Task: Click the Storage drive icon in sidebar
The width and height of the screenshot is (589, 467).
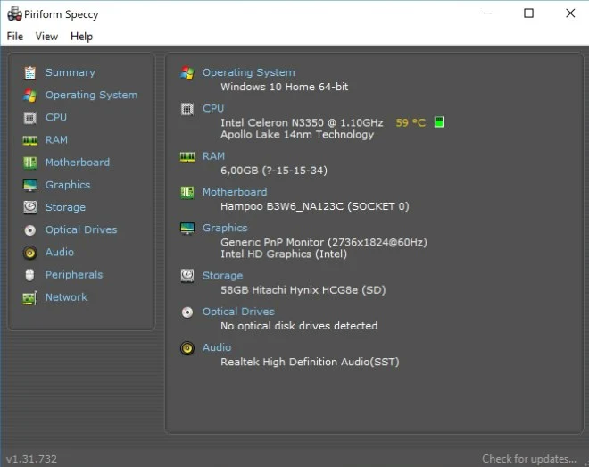Action: tap(30, 207)
